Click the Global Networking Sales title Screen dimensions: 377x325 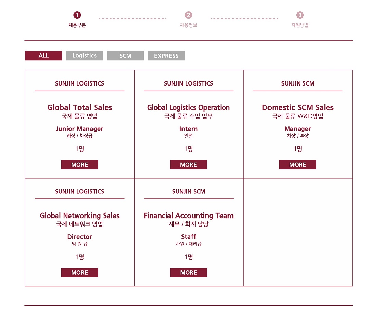79,216
